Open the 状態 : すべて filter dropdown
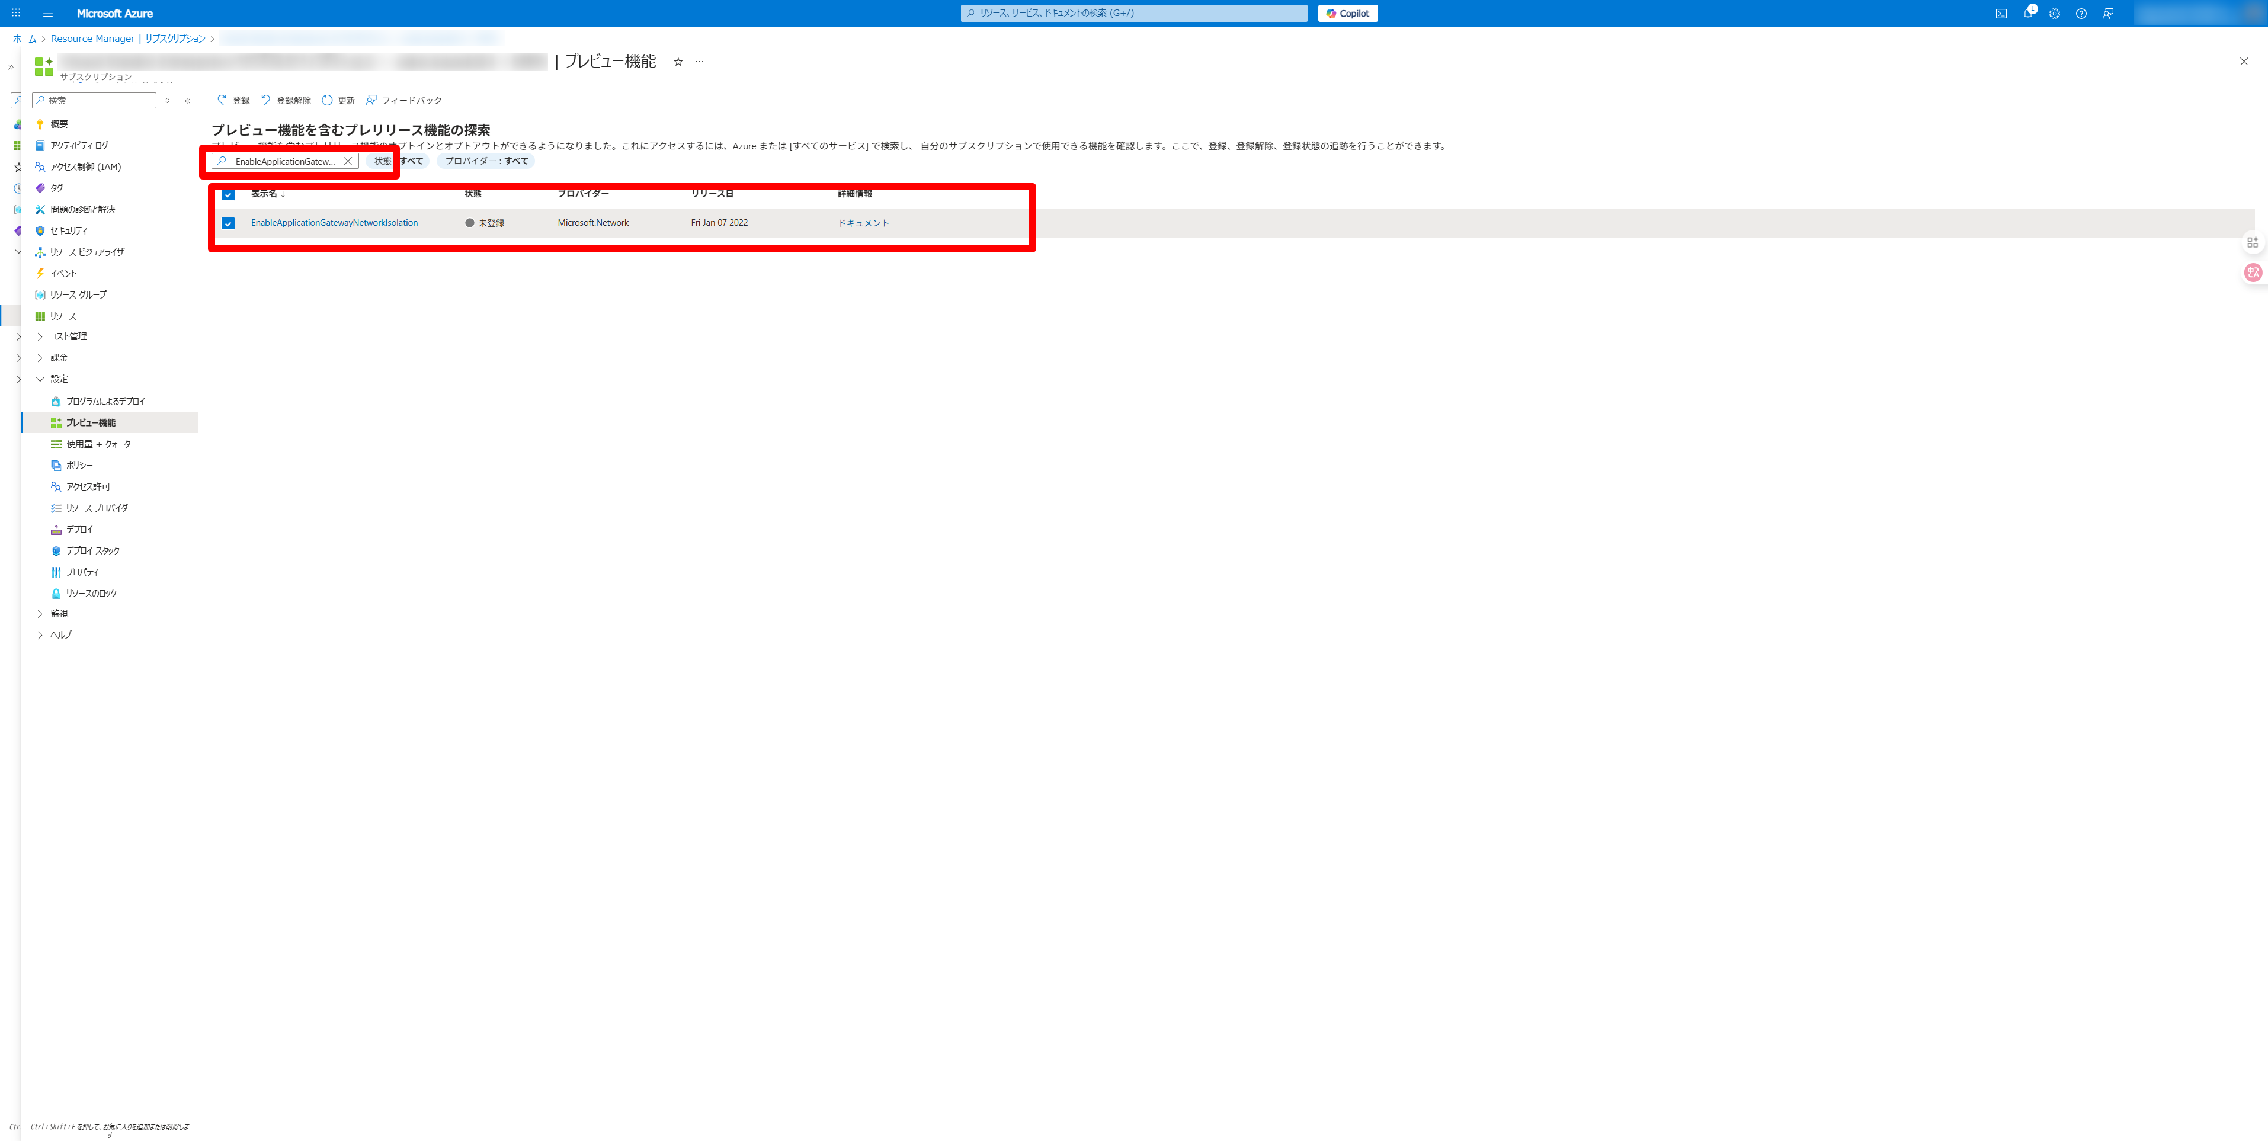Screen dimensions: 2268x1141 click(x=399, y=161)
